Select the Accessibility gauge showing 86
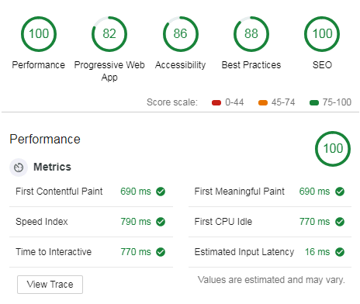 (x=181, y=34)
